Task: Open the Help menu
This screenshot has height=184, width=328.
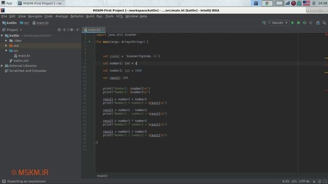Action: click(143, 16)
